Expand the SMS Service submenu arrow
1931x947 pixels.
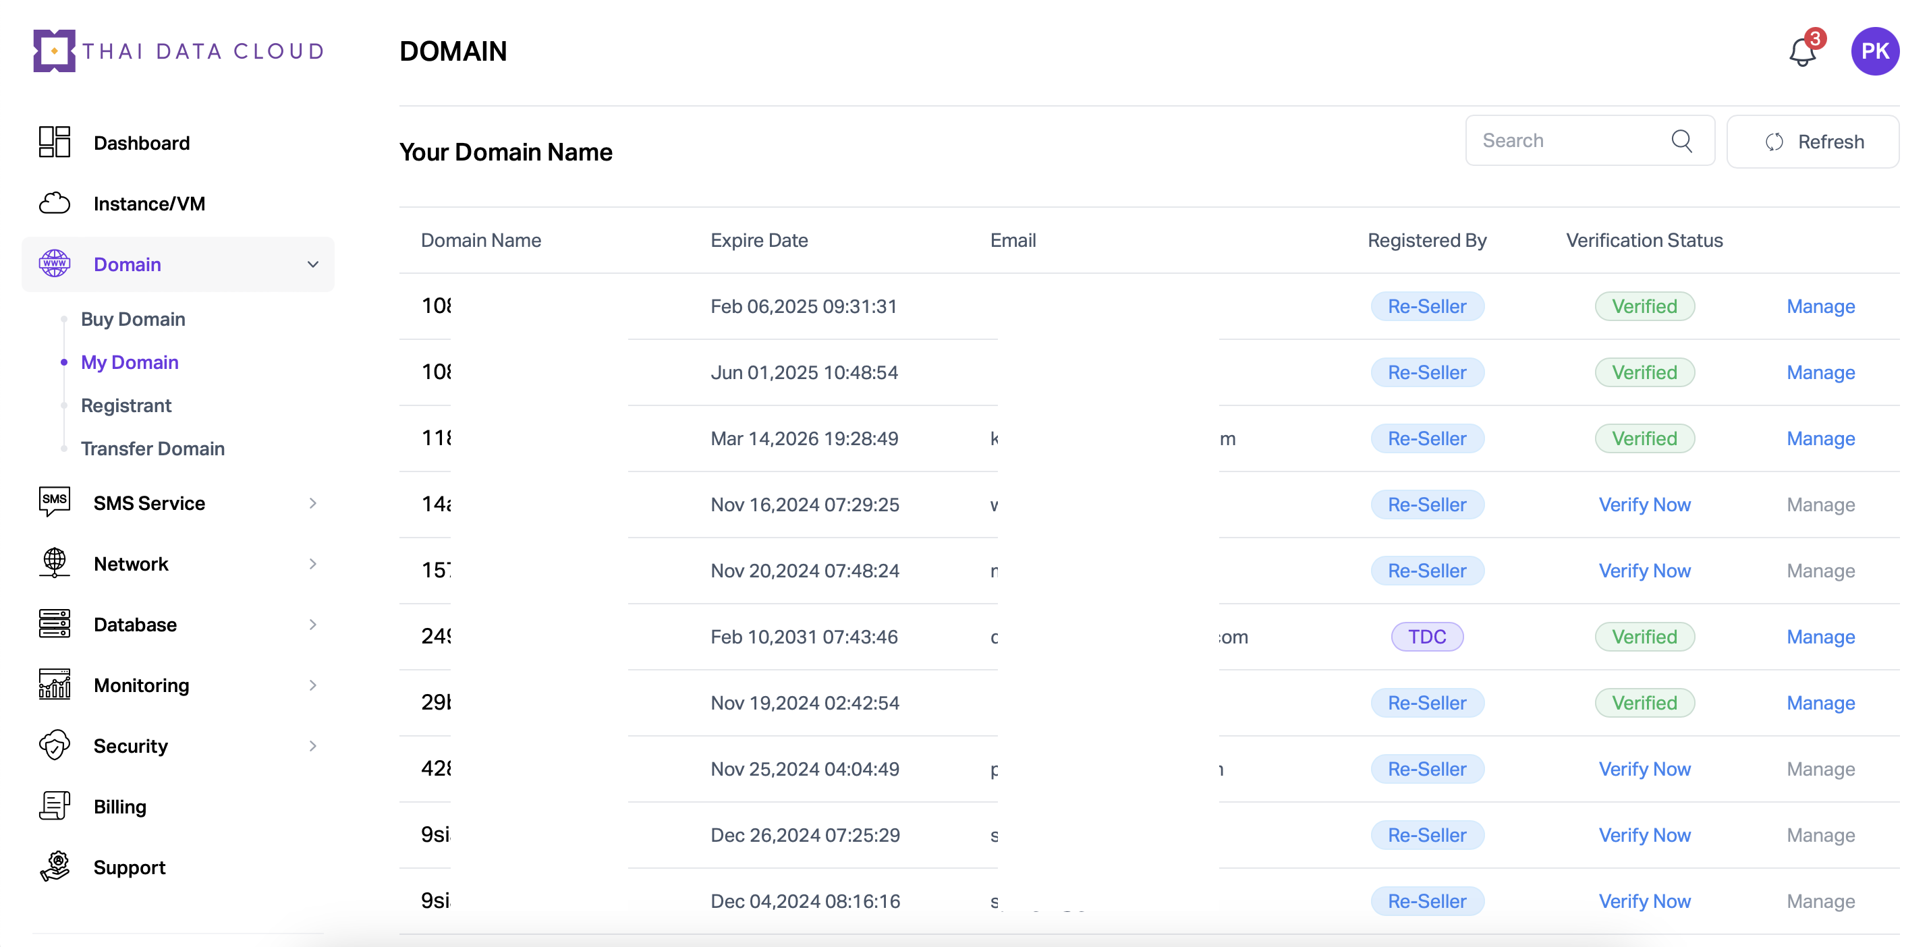point(312,503)
